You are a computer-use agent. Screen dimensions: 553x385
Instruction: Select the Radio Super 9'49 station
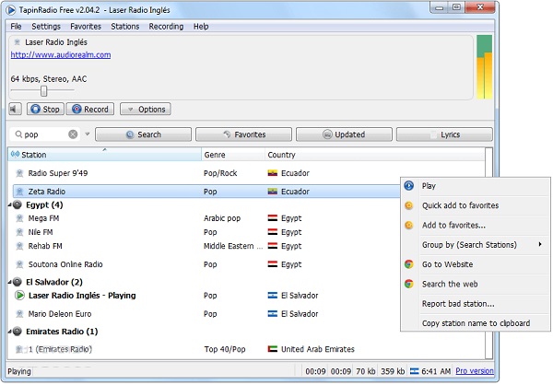coord(58,173)
